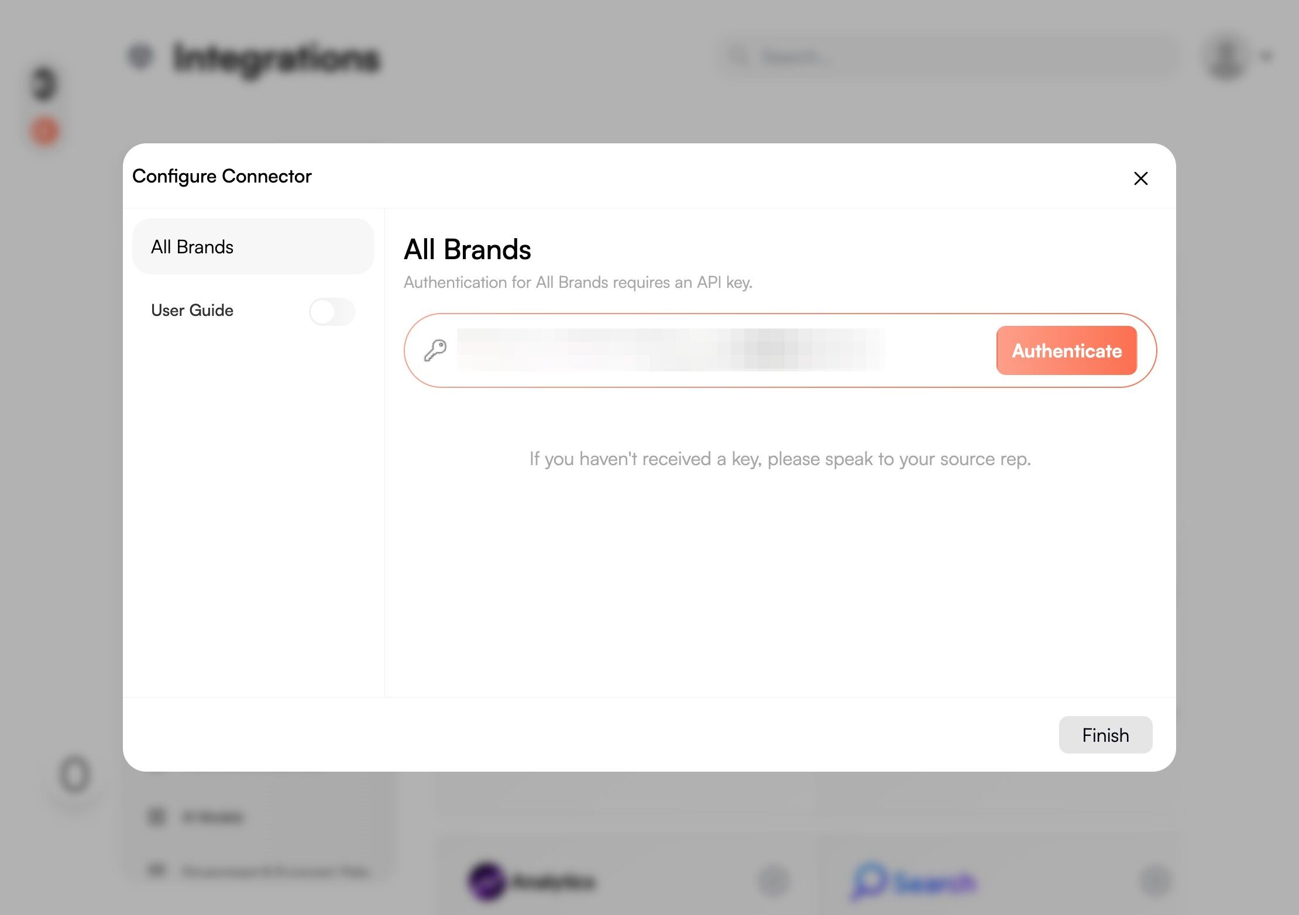The width and height of the screenshot is (1299, 915).
Task: Expand the user account dropdown arrow
Action: coord(1267,57)
